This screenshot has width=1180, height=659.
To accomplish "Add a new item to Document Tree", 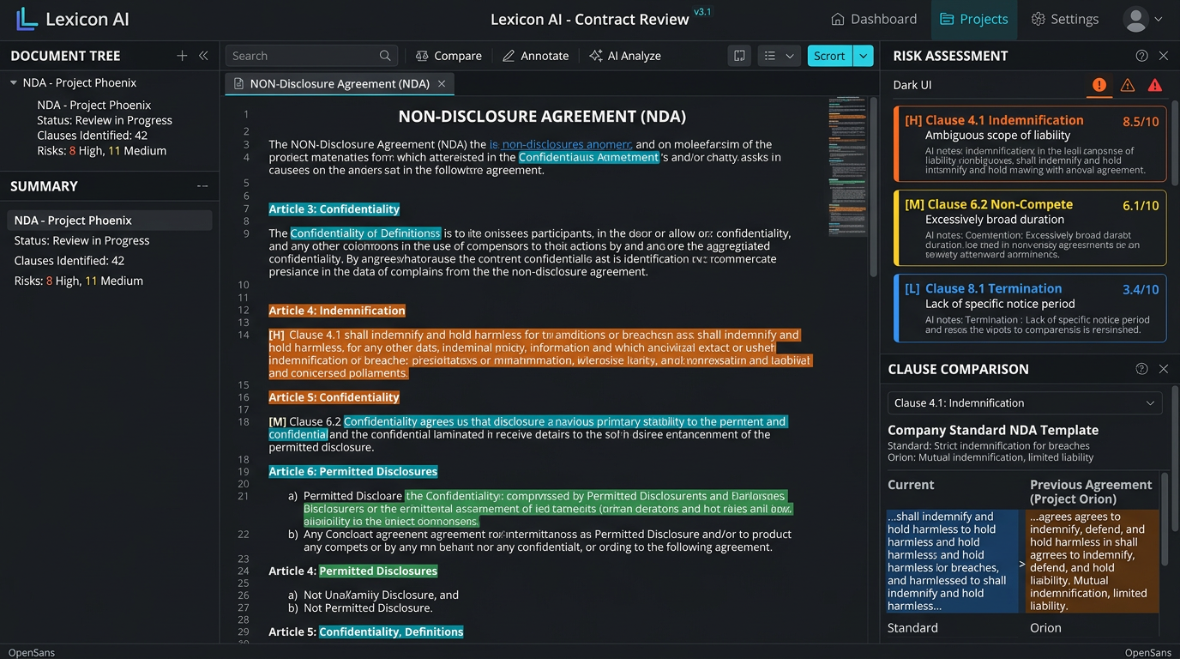I will (x=182, y=56).
